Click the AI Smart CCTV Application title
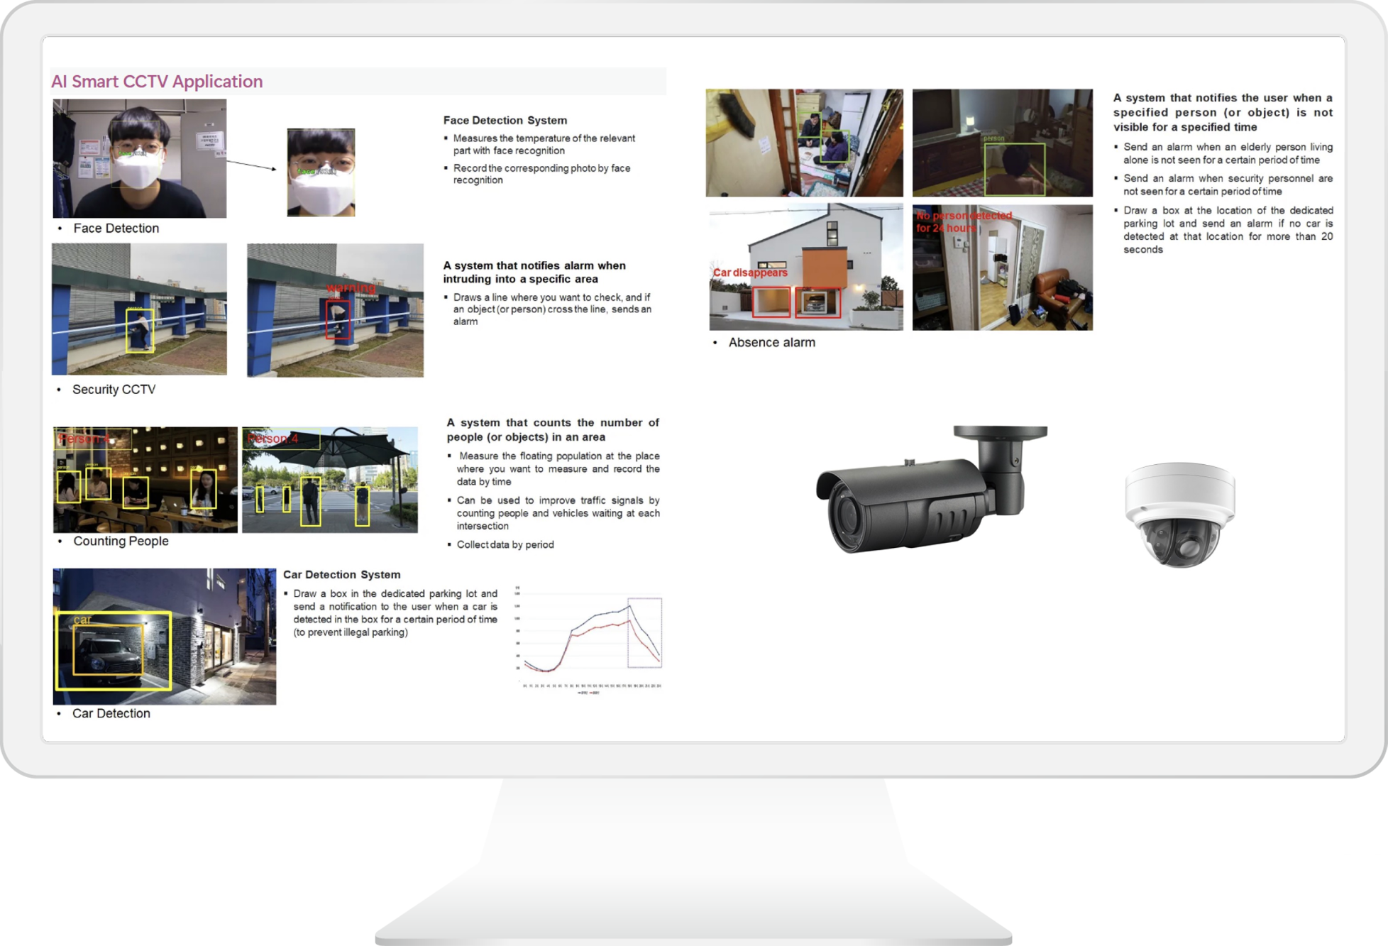 157,82
